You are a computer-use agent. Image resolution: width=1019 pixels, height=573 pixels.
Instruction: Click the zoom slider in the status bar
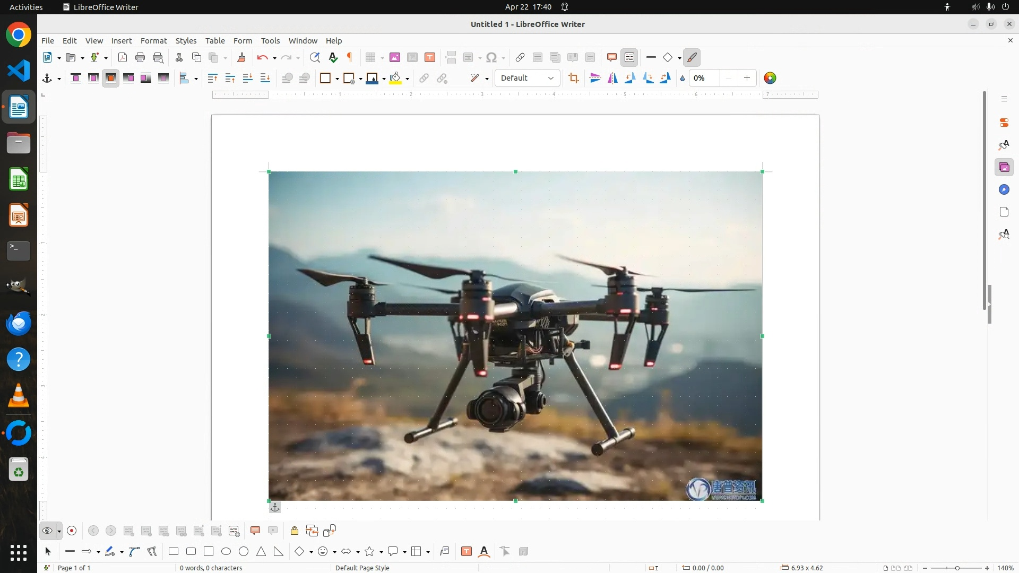pos(956,568)
